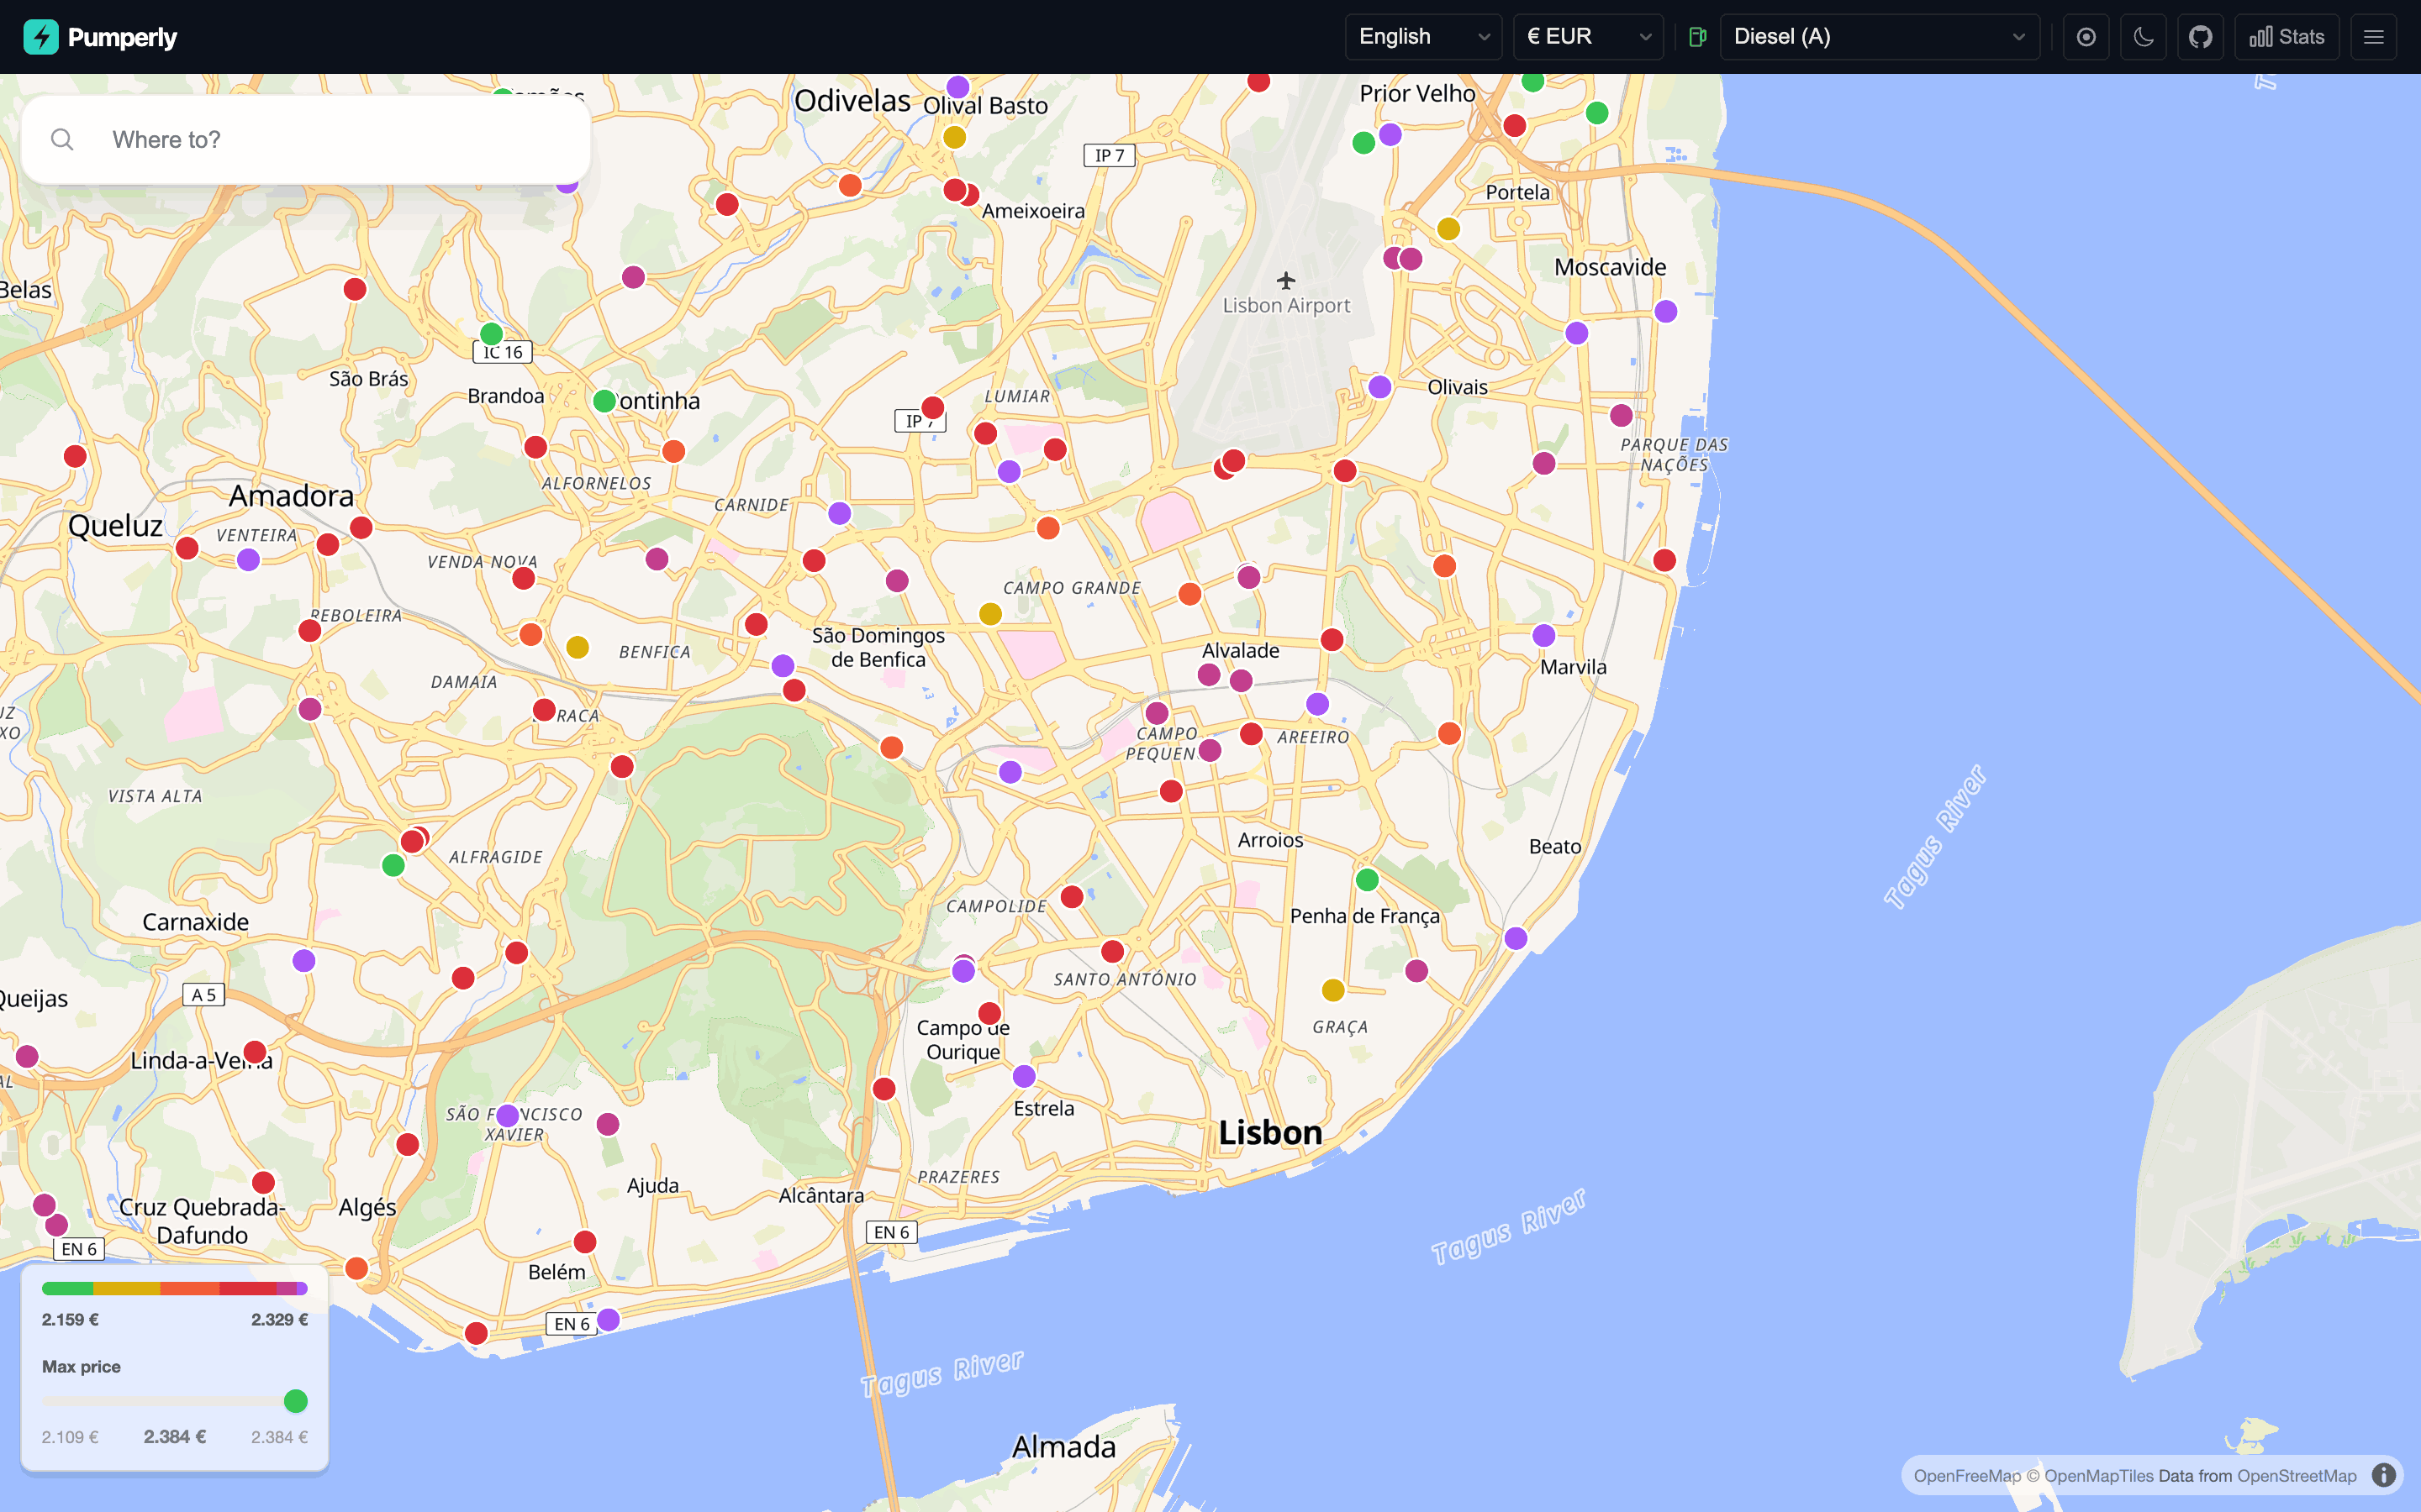Select the purple marker at Marvila
The image size is (2421, 1512).
tap(1543, 635)
